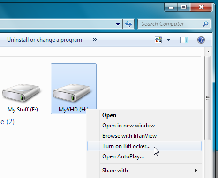Image resolution: width=218 pixels, height=178 pixels.
Task: Open the blue help icon
Action: (x=201, y=40)
